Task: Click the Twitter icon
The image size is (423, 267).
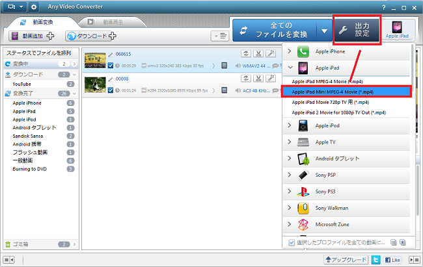Action: click(x=375, y=260)
